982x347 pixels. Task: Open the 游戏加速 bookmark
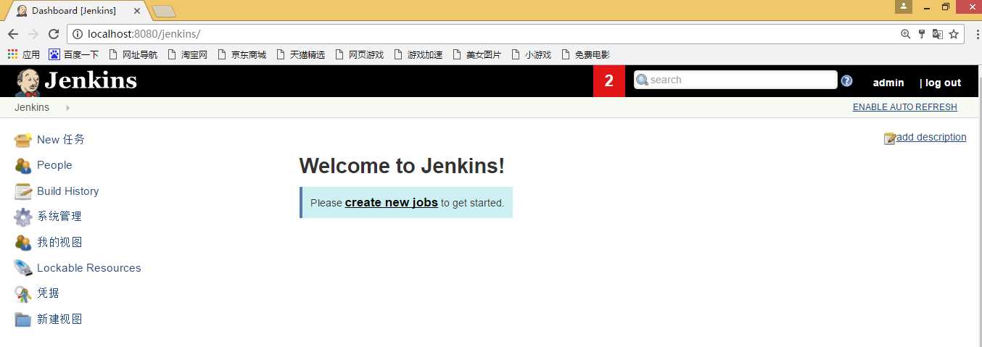point(418,54)
